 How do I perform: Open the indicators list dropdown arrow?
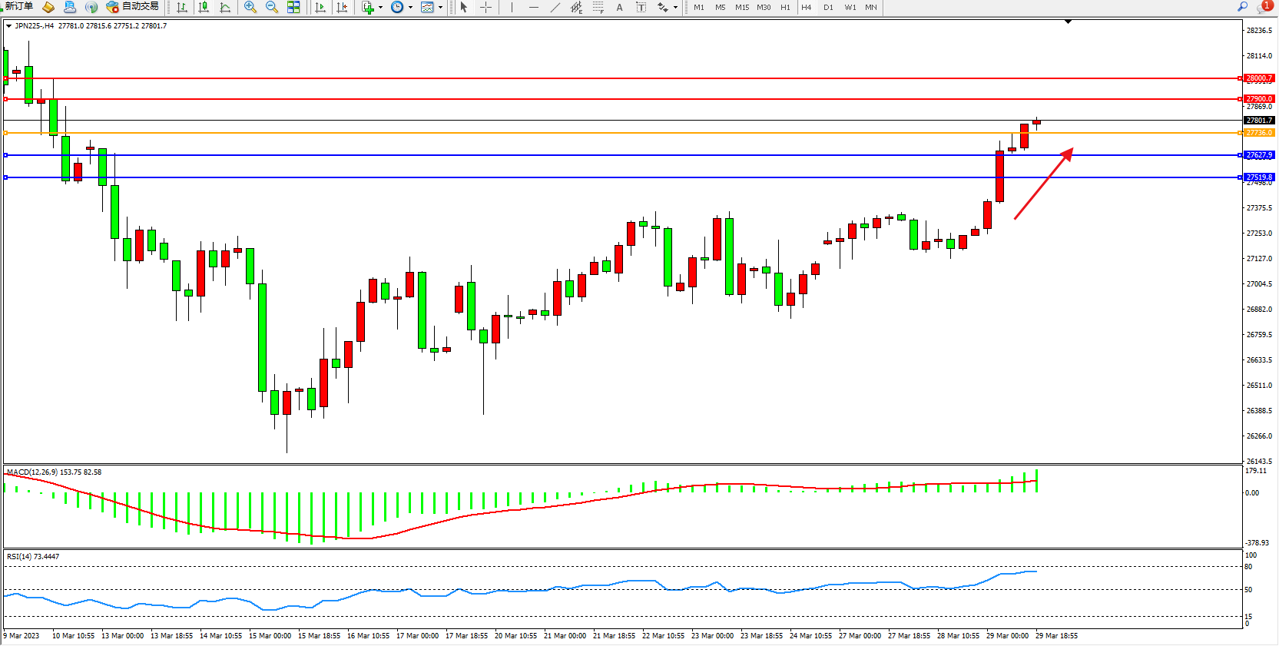(380, 8)
